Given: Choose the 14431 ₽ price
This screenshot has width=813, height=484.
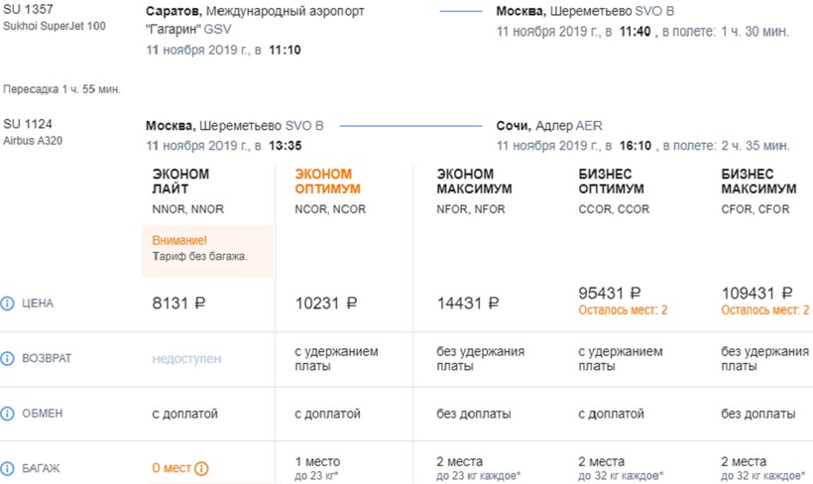Looking at the screenshot, I should point(468,303).
